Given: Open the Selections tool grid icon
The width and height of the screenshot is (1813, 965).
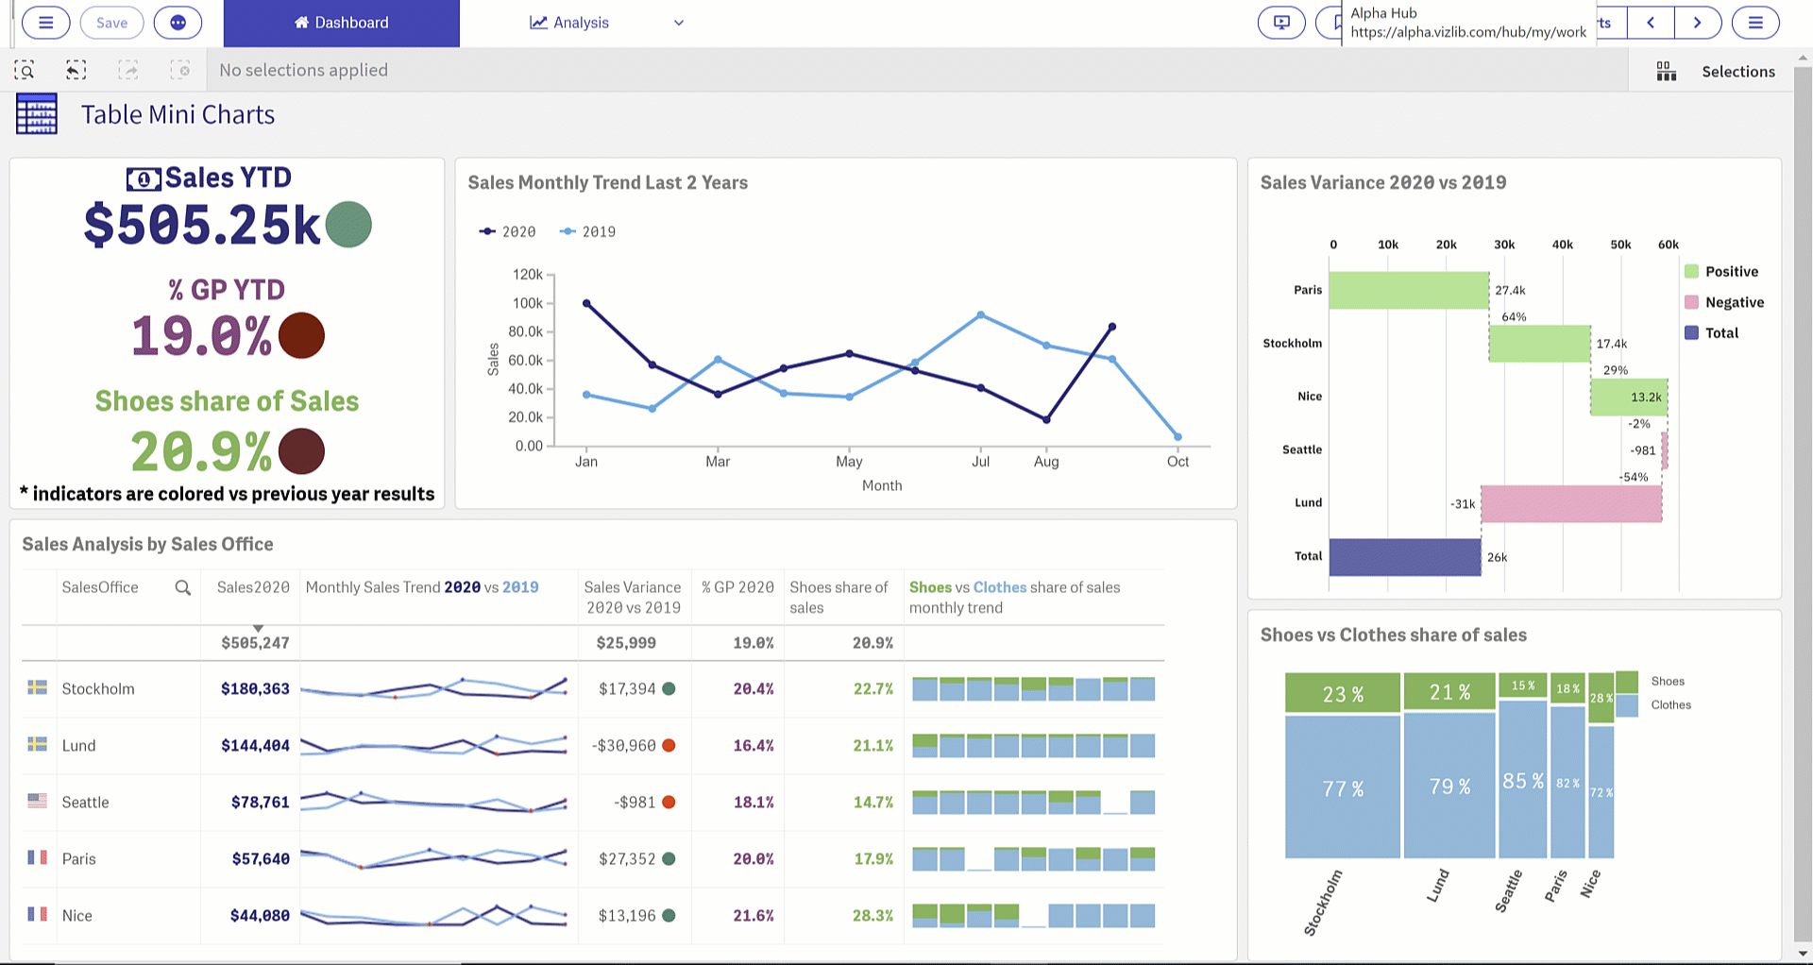Looking at the screenshot, I should [1667, 72].
